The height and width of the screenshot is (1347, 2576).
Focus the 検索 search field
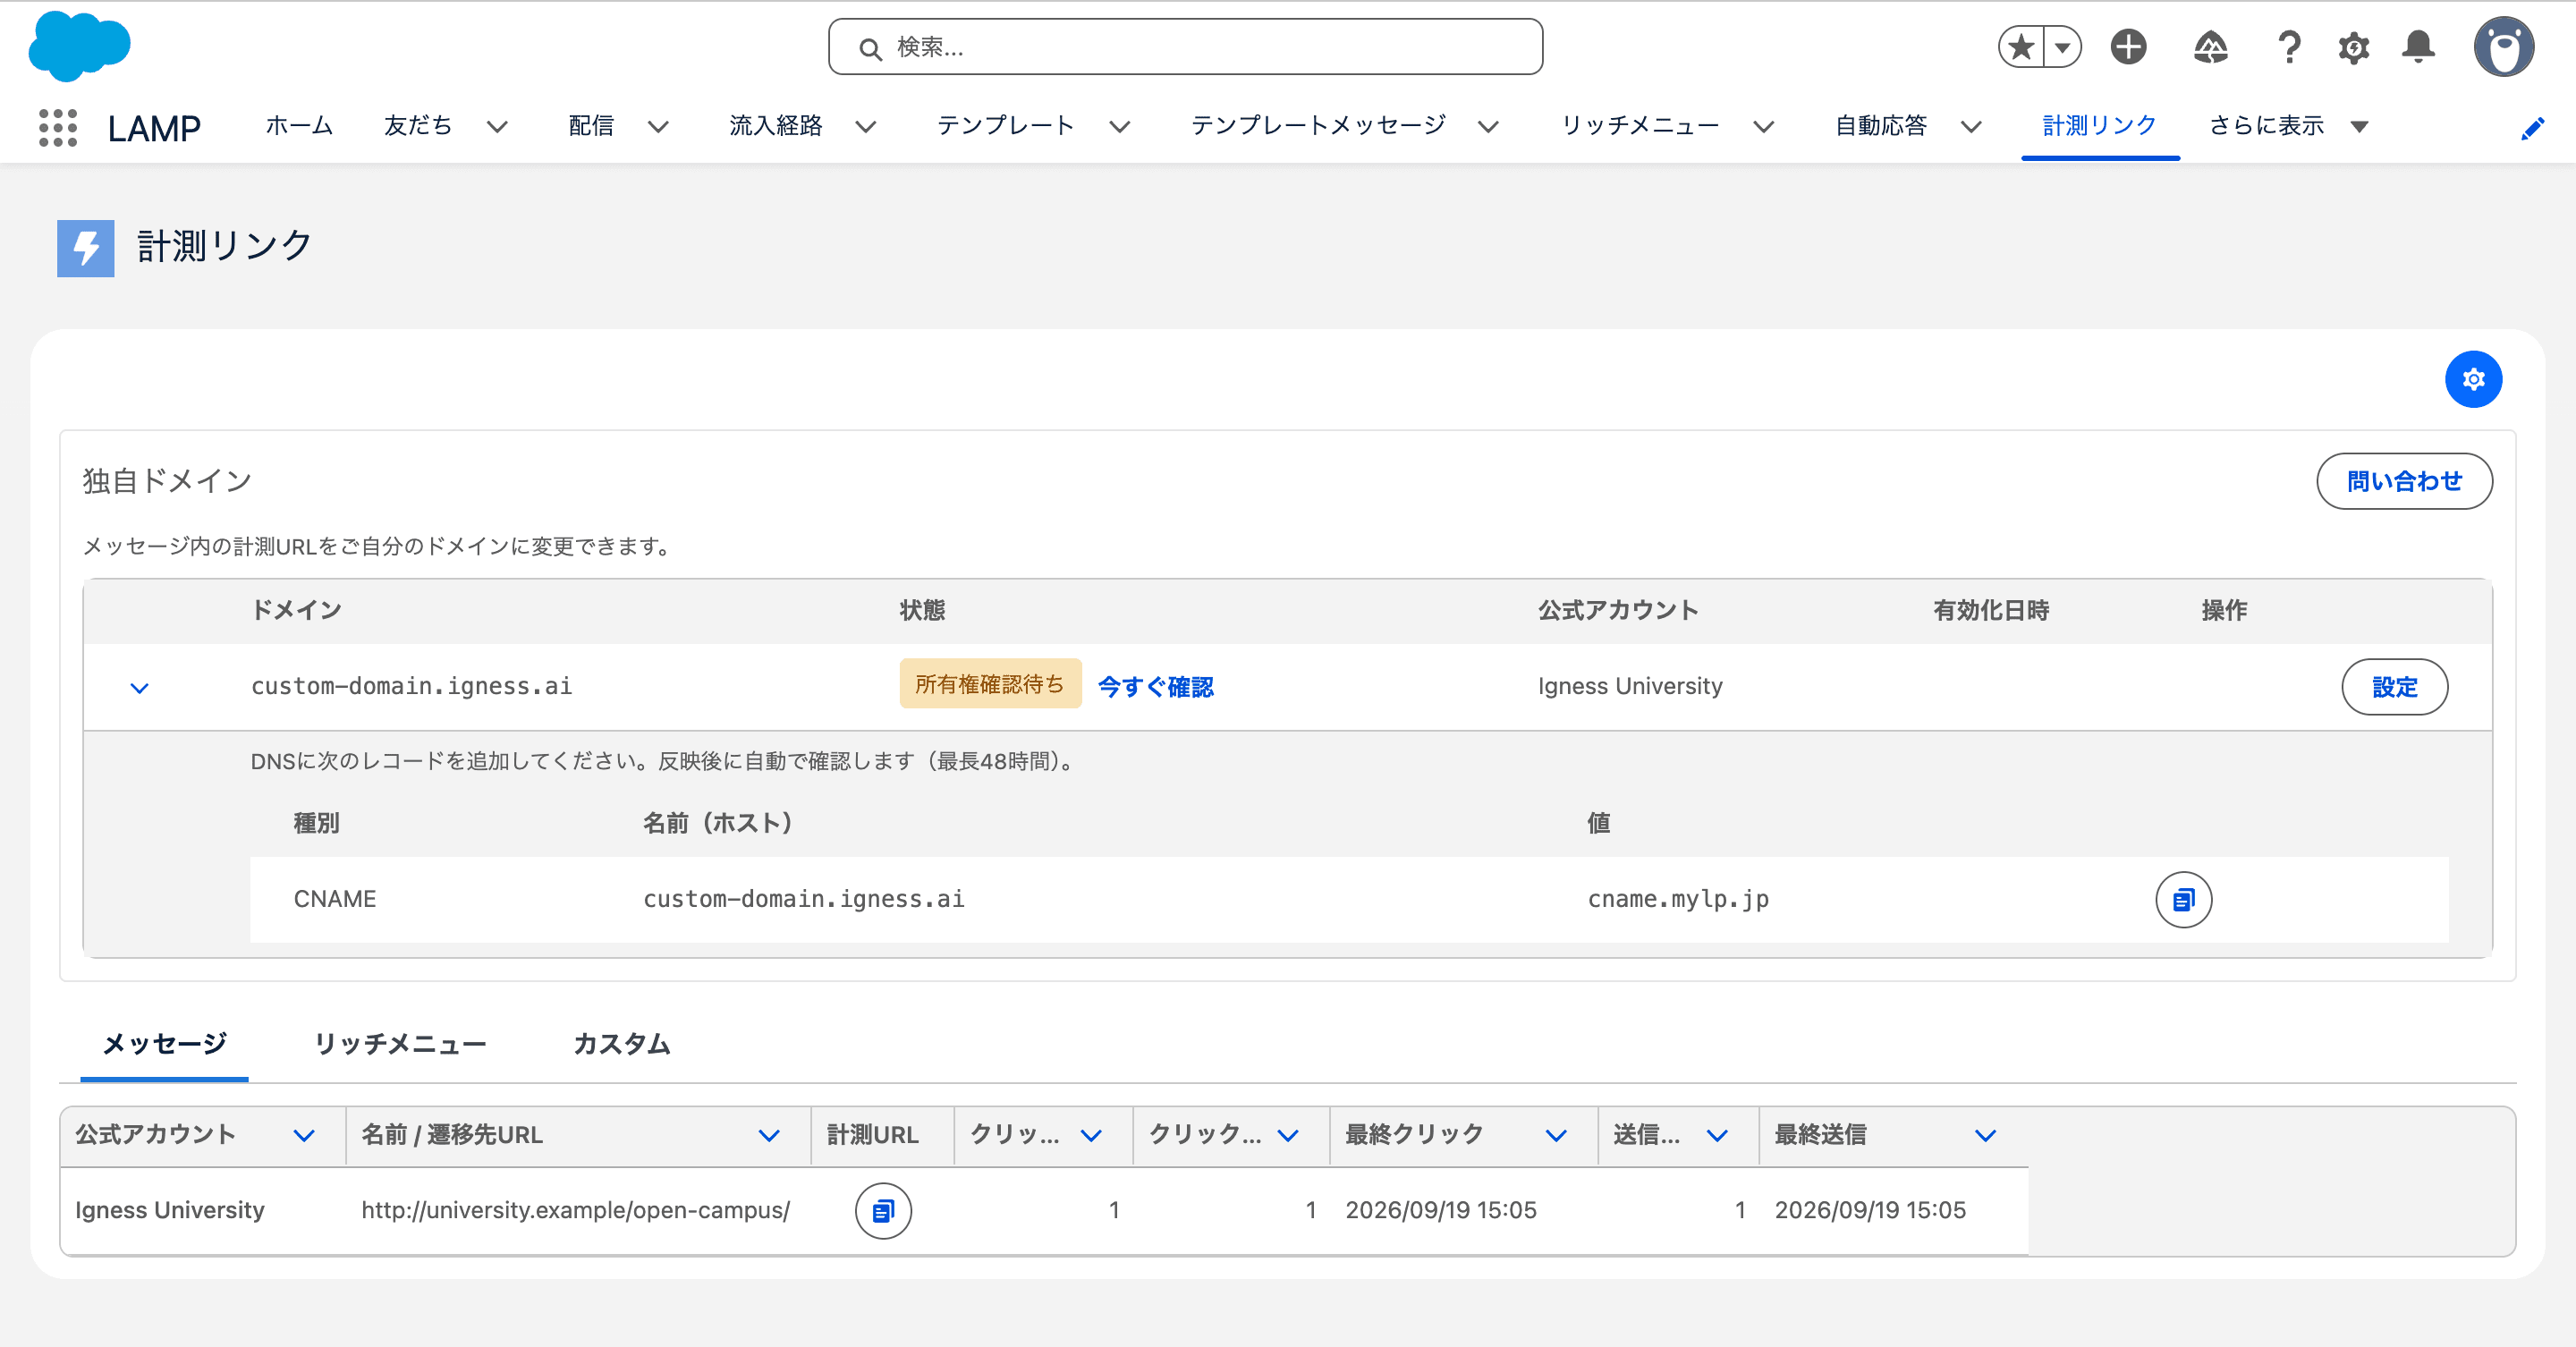[1185, 47]
